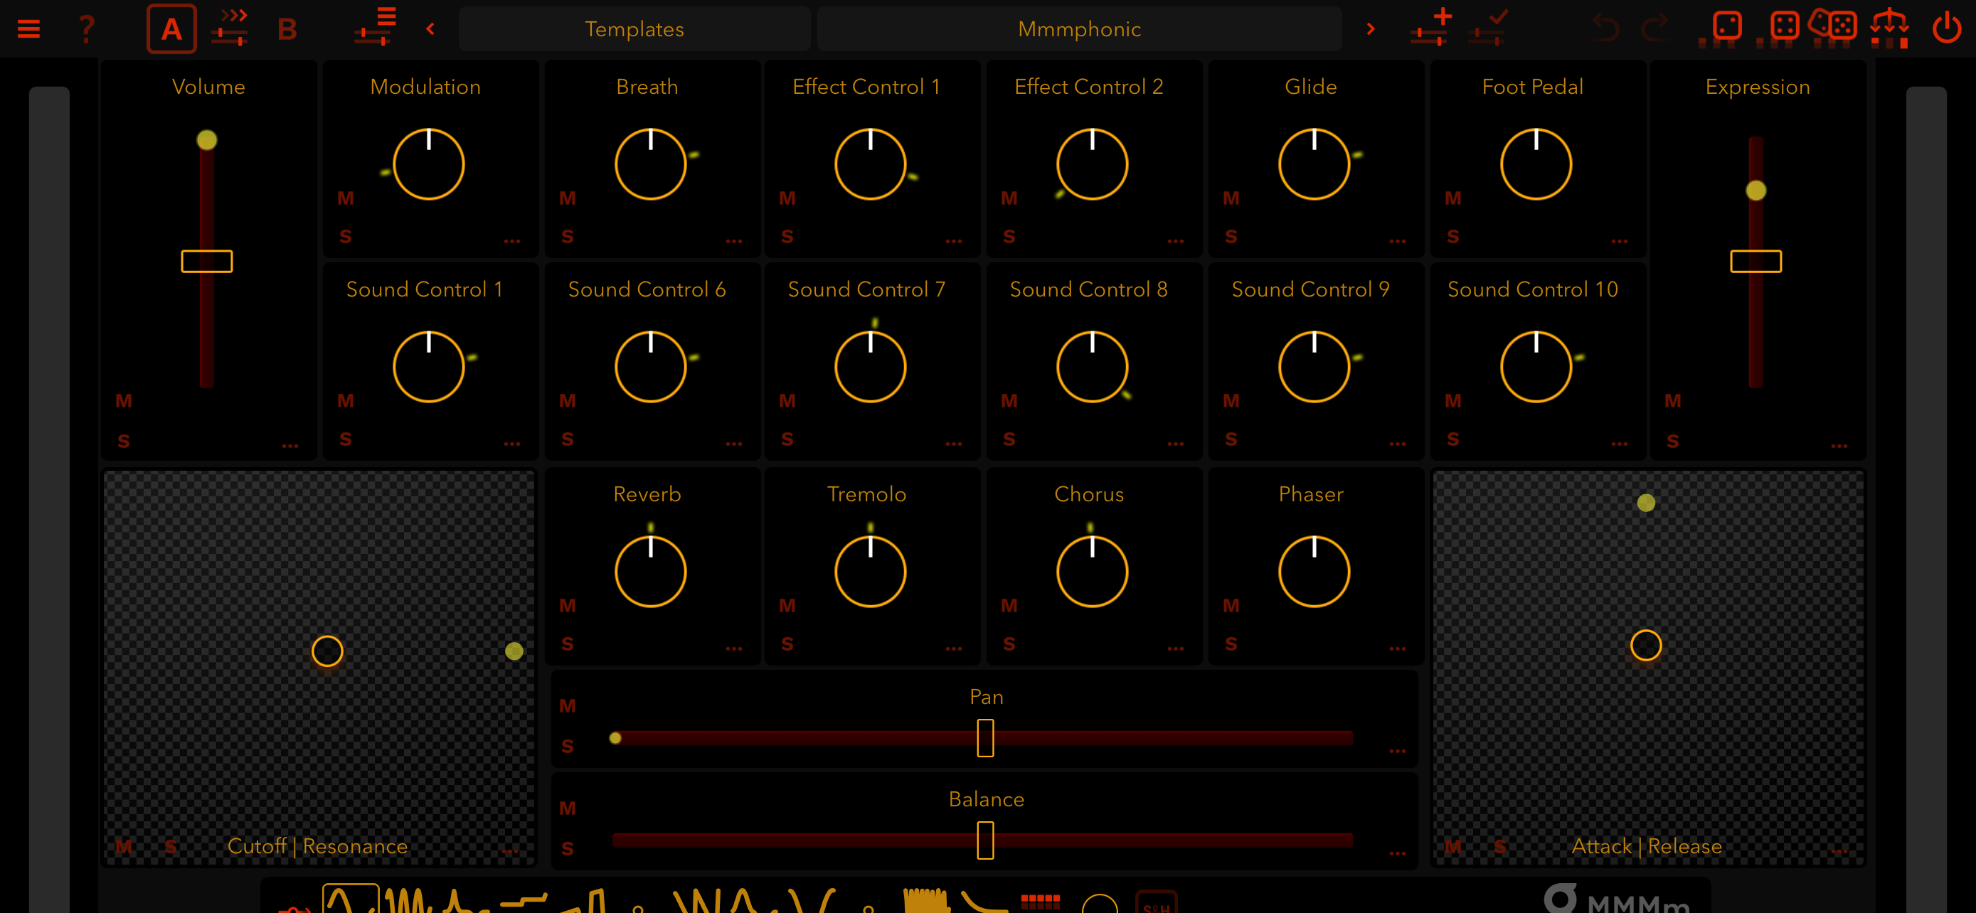Click the Phaser knob
Image resolution: width=1976 pixels, height=913 pixels.
pyautogui.click(x=1313, y=571)
